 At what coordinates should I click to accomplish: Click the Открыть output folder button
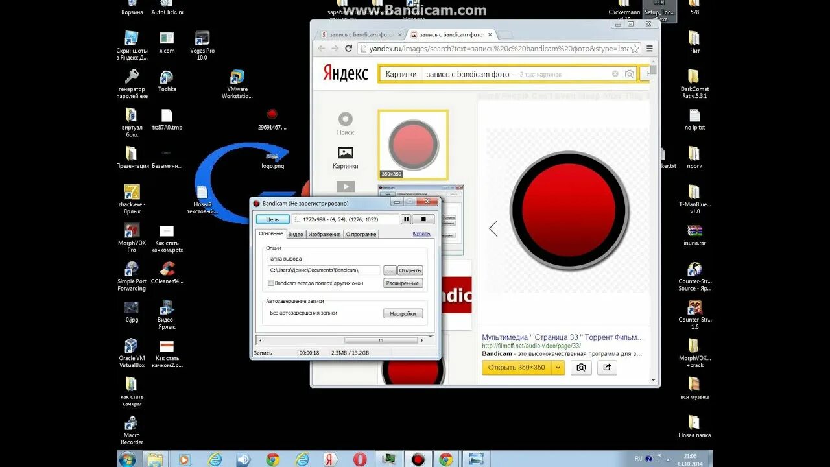410,270
